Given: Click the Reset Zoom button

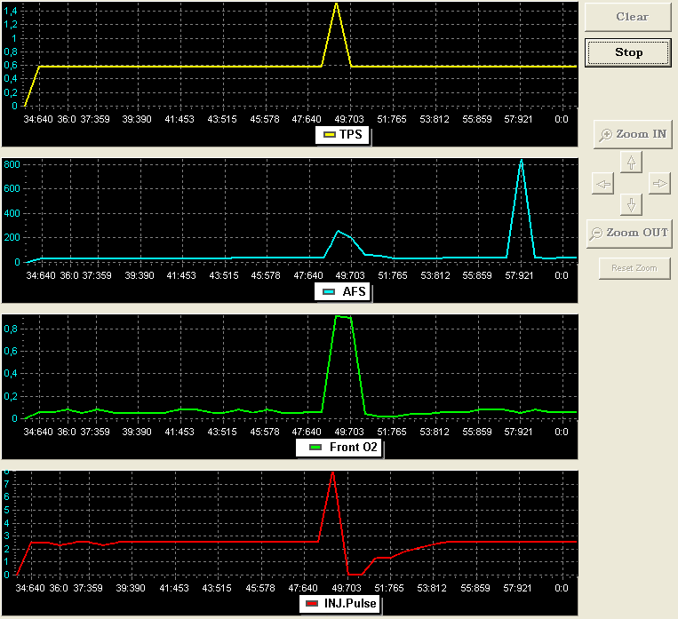Looking at the screenshot, I should coord(634,268).
